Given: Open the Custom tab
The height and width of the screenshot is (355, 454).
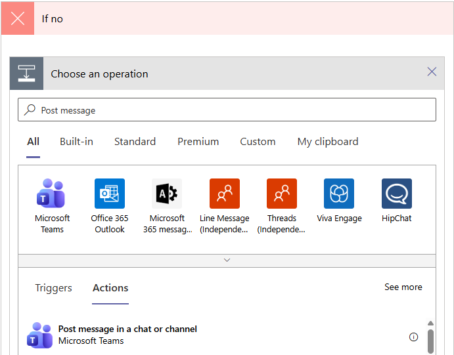Looking at the screenshot, I should point(258,142).
